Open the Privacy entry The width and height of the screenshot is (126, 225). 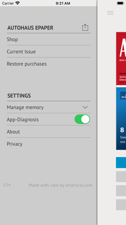49,144
